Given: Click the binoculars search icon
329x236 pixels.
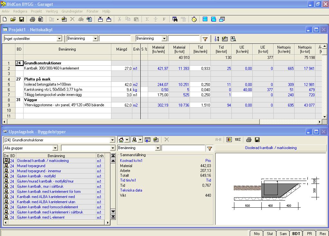Looking at the screenshot, I should click(175, 19).
